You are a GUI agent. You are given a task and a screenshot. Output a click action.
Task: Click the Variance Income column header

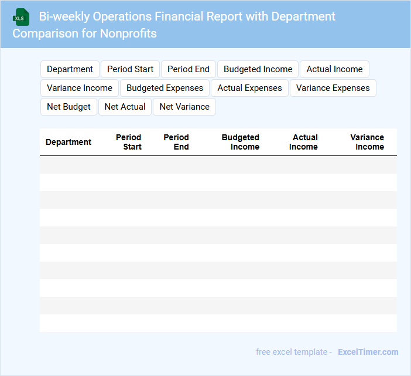(368, 142)
